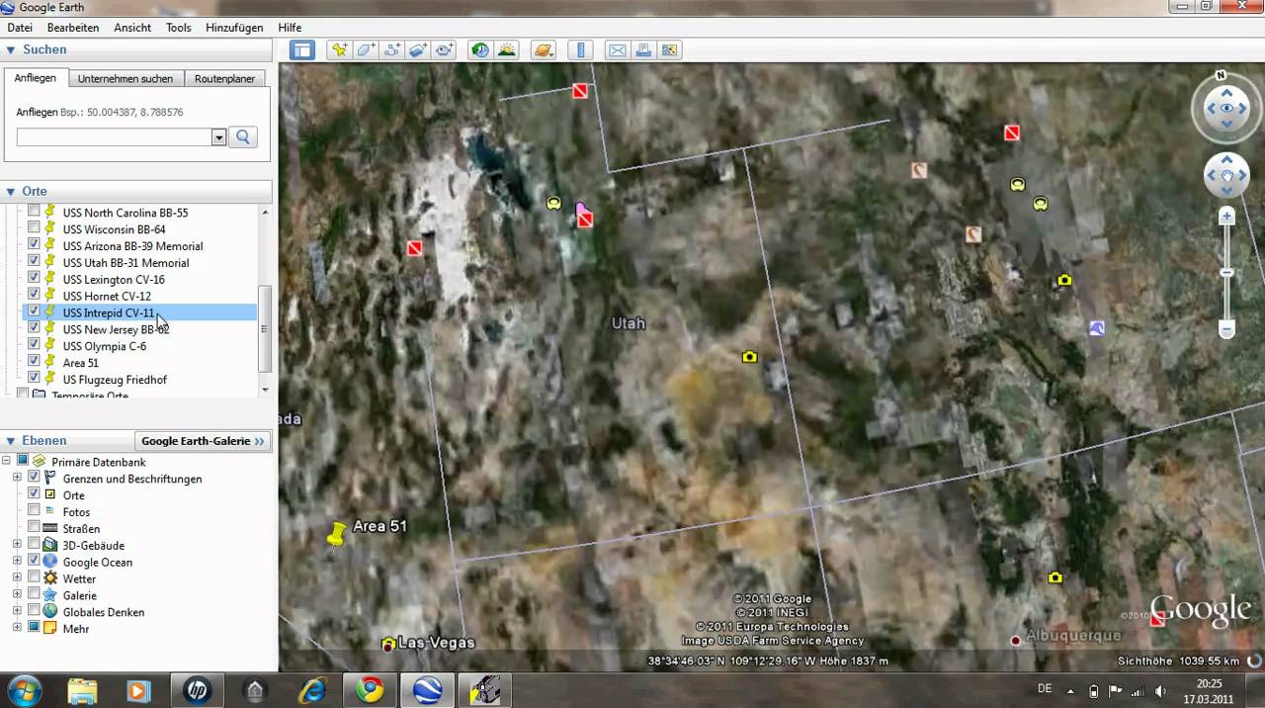Click the view in Google Maps icon
This screenshot has height=708, width=1265.
[669, 49]
